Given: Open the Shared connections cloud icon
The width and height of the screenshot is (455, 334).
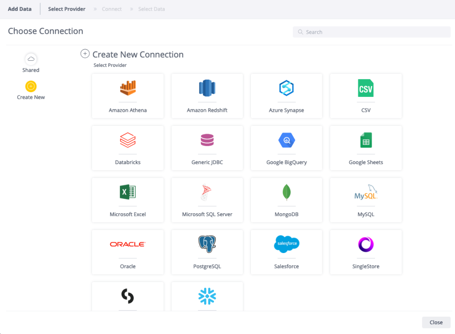Looking at the screenshot, I should (x=31, y=59).
